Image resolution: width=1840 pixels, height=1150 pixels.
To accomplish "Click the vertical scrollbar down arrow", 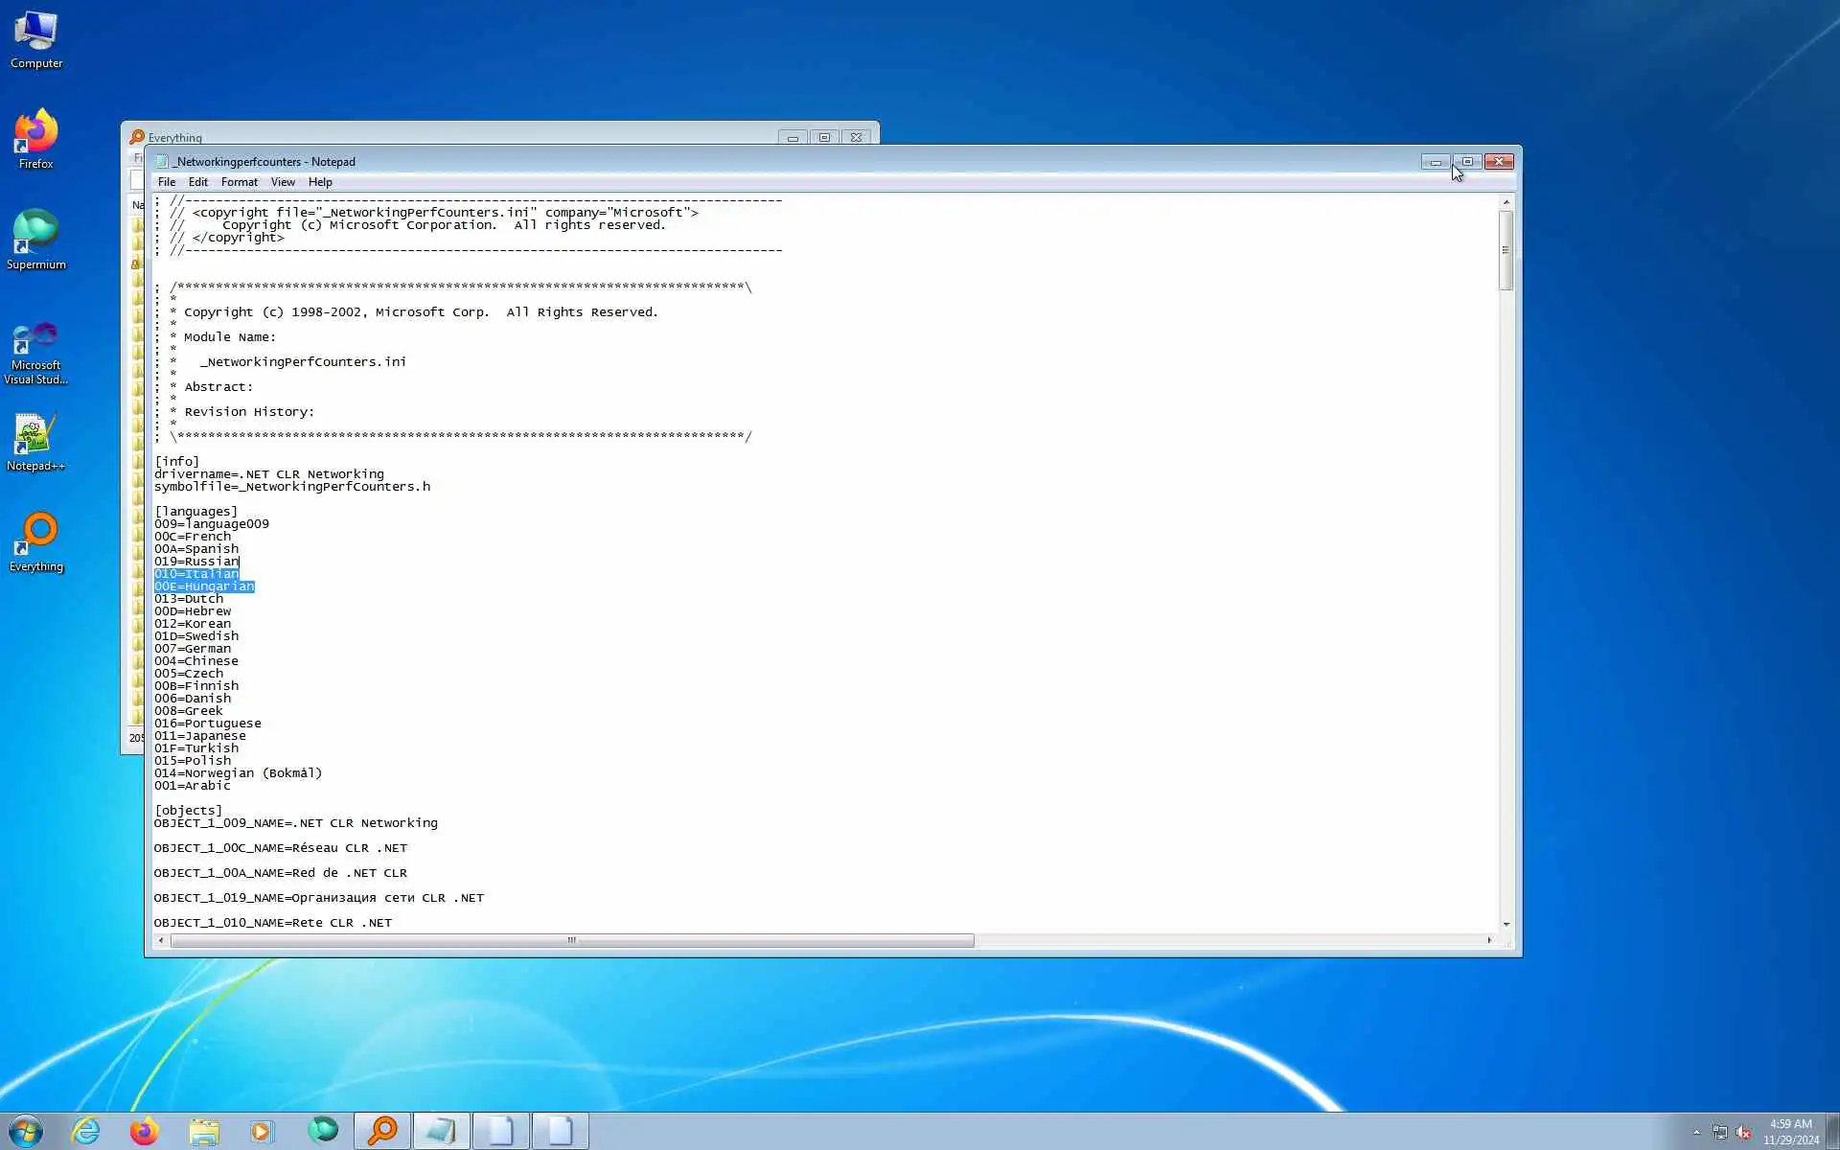I will point(1506,924).
